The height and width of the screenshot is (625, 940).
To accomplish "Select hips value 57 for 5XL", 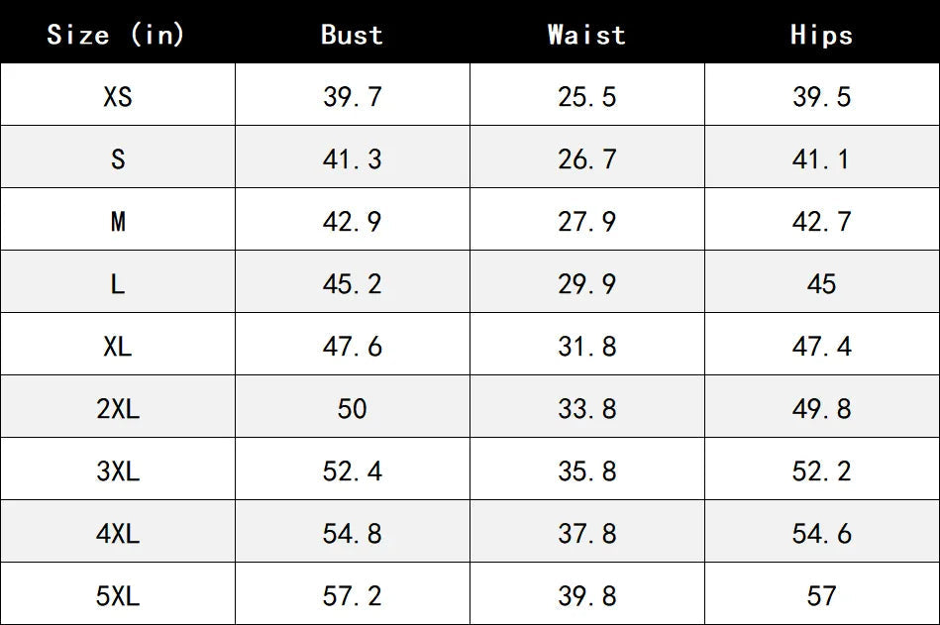I will pos(821,595).
